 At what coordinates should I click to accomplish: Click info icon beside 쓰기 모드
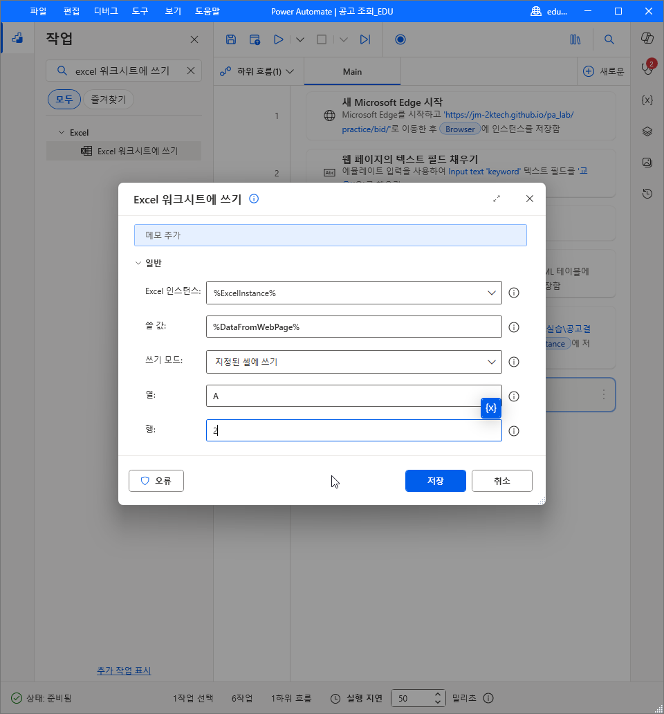pyautogui.click(x=514, y=362)
